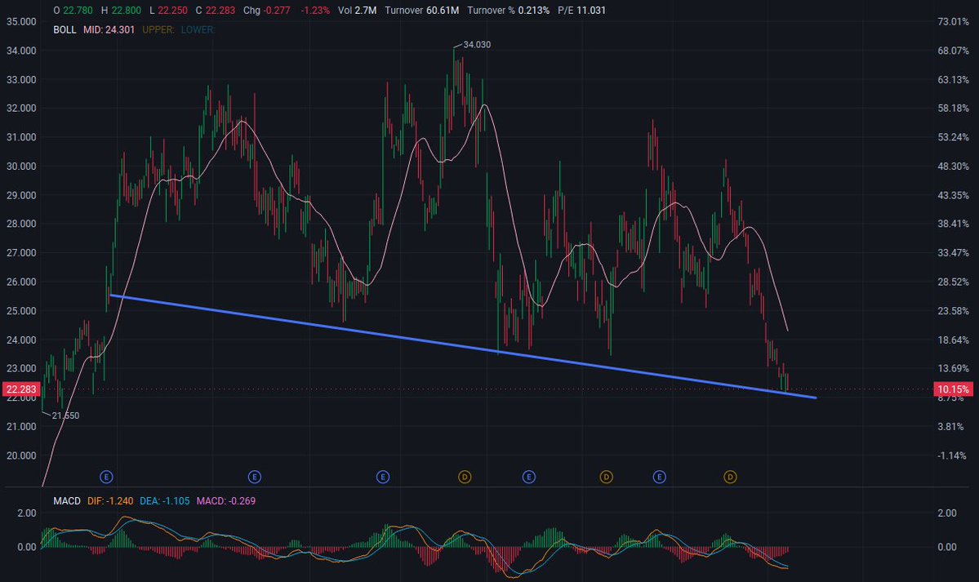Click the close price C 22.283

pos(215,10)
